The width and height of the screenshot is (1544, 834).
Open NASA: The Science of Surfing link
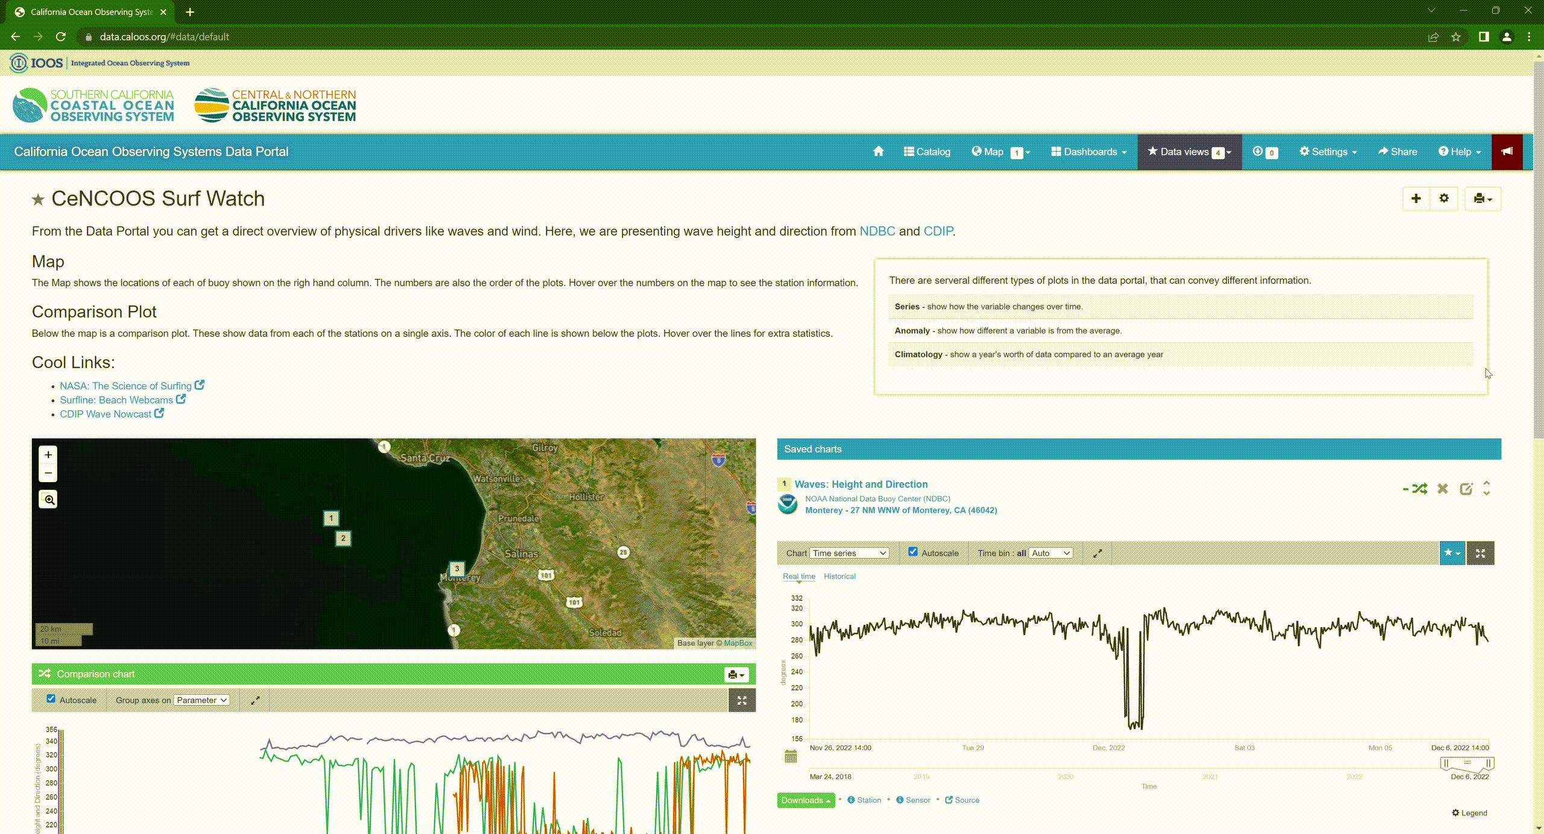coord(131,386)
